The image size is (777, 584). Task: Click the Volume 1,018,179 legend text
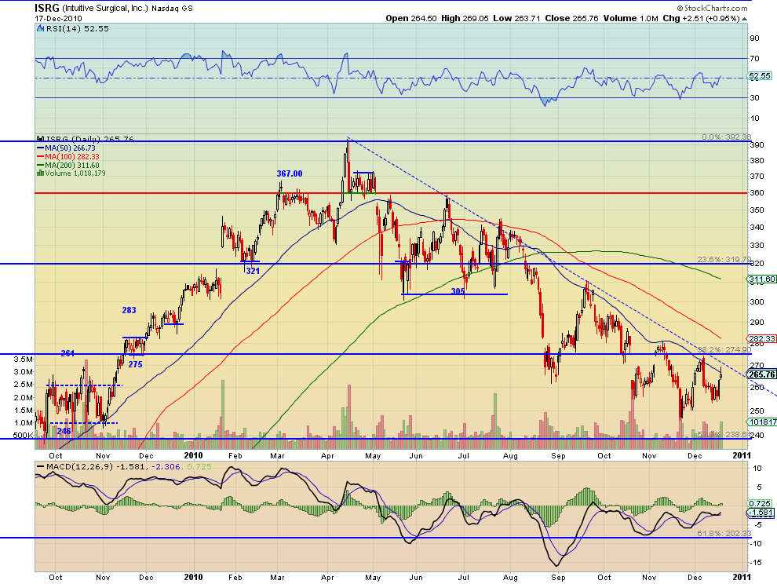pos(75,173)
